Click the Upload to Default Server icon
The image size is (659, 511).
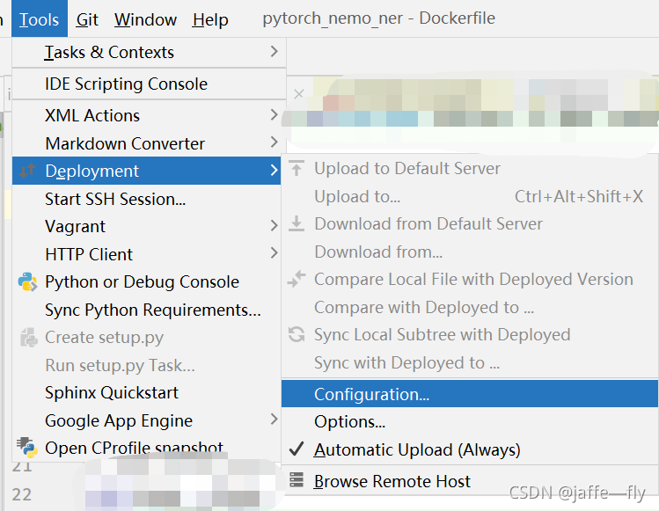[x=297, y=168]
